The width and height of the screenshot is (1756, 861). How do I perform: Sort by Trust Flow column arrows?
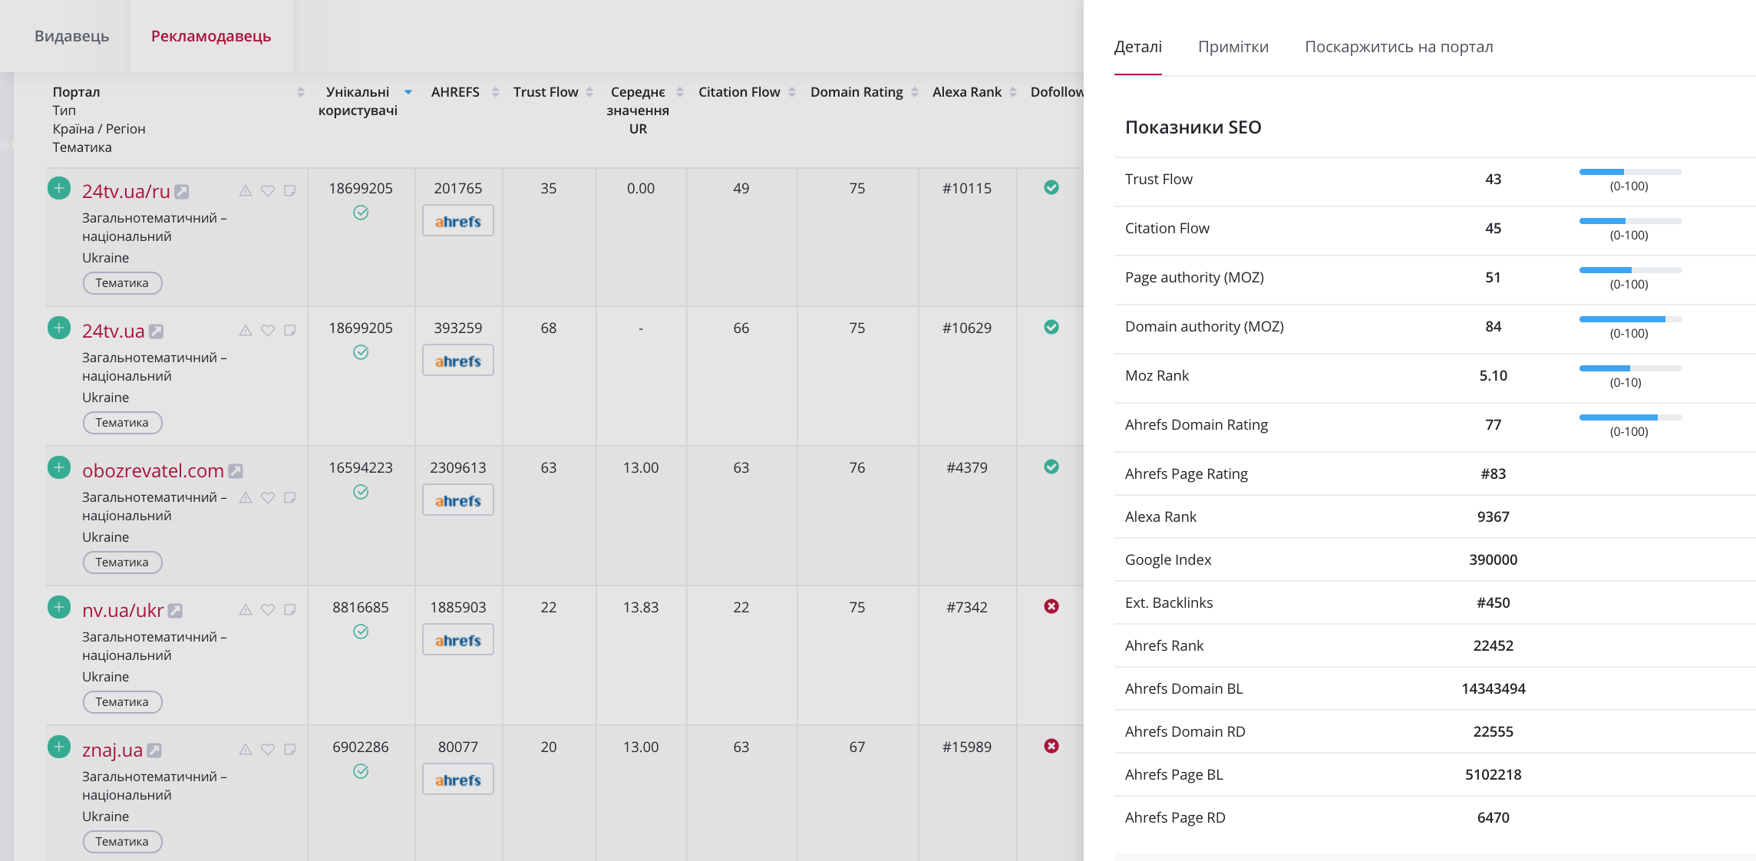point(589,92)
